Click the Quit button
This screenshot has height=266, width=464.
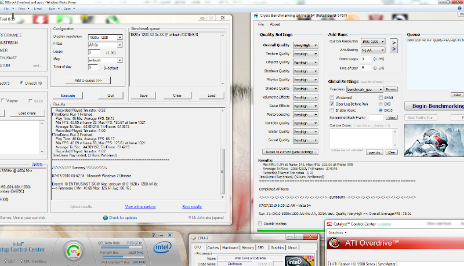coord(111,96)
